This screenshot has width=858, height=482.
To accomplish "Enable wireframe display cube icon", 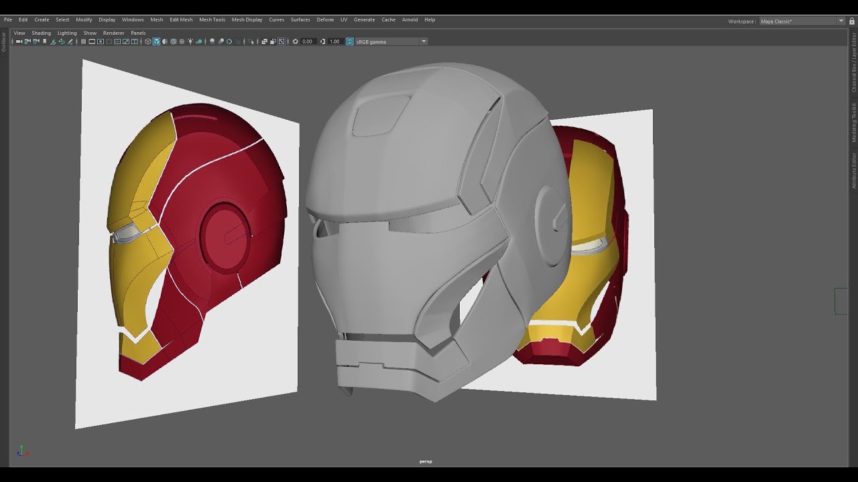I will pyautogui.click(x=147, y=42).
